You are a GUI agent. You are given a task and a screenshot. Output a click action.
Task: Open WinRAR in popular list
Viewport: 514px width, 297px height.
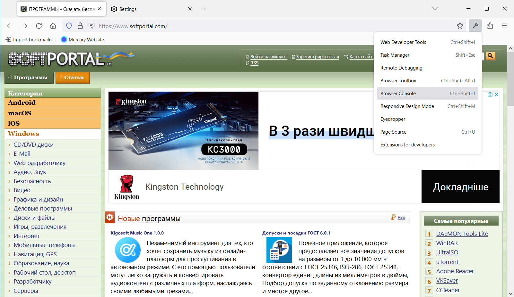click(447, 243)
